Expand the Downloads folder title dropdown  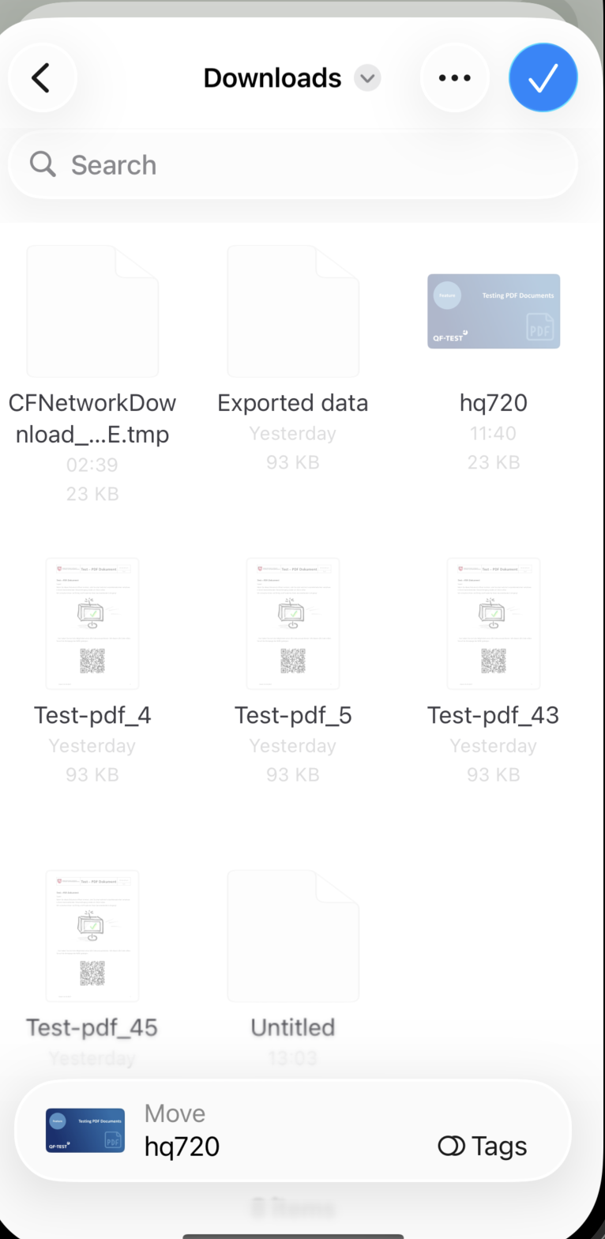[367, 78]
